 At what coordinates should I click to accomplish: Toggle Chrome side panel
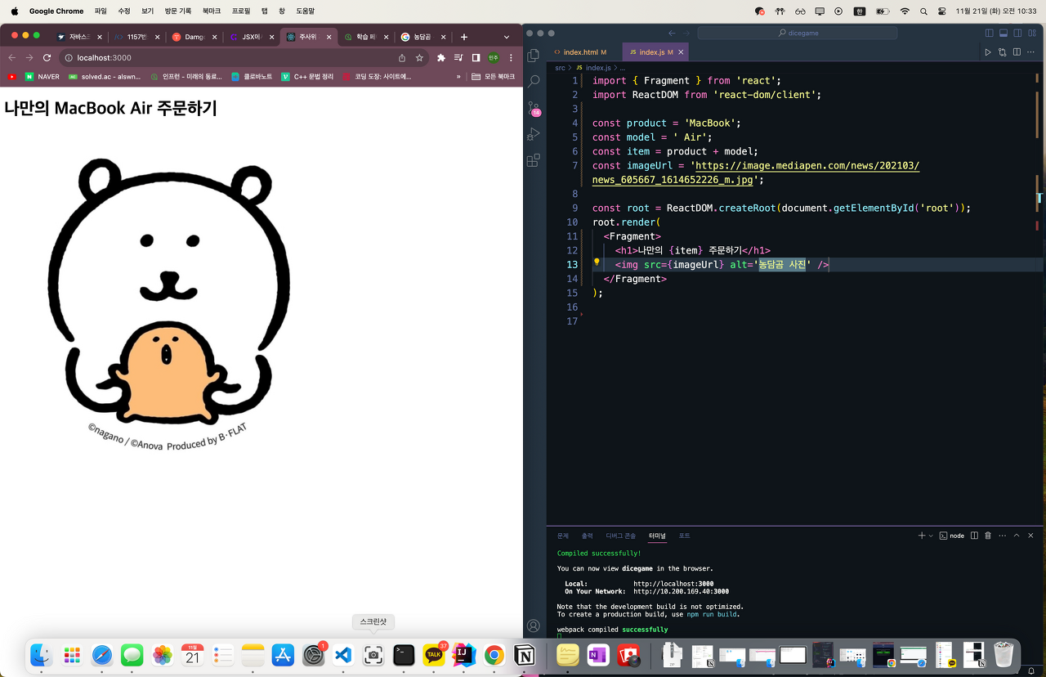pyautogui.click(x=476, y=58)
